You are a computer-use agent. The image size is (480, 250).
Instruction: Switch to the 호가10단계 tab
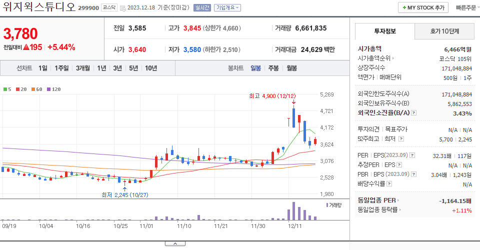point(444,31)
